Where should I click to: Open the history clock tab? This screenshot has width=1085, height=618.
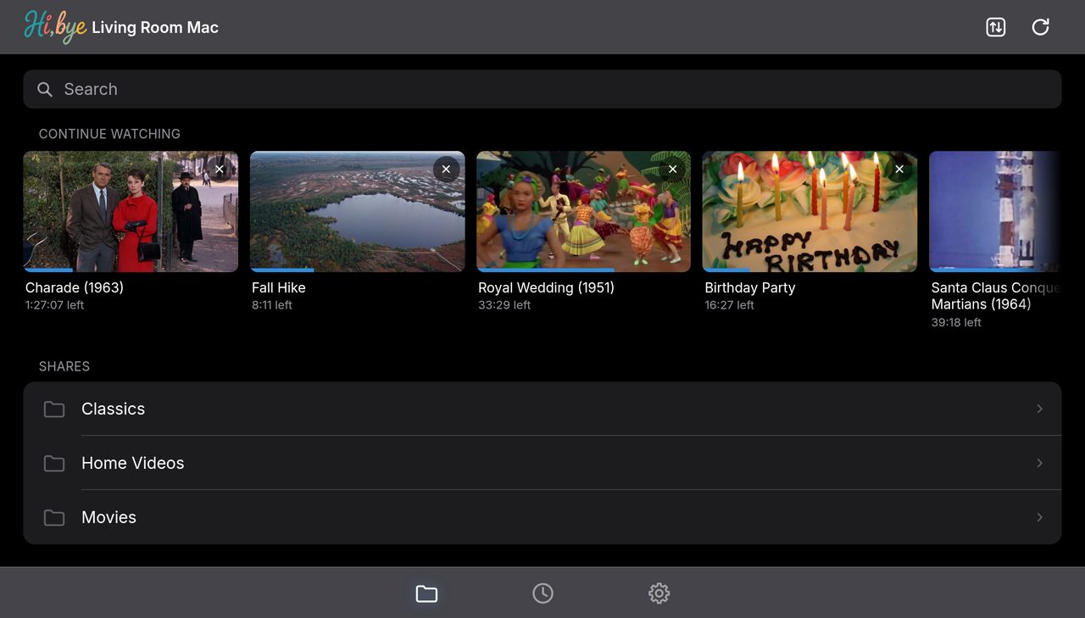[542, 593]
